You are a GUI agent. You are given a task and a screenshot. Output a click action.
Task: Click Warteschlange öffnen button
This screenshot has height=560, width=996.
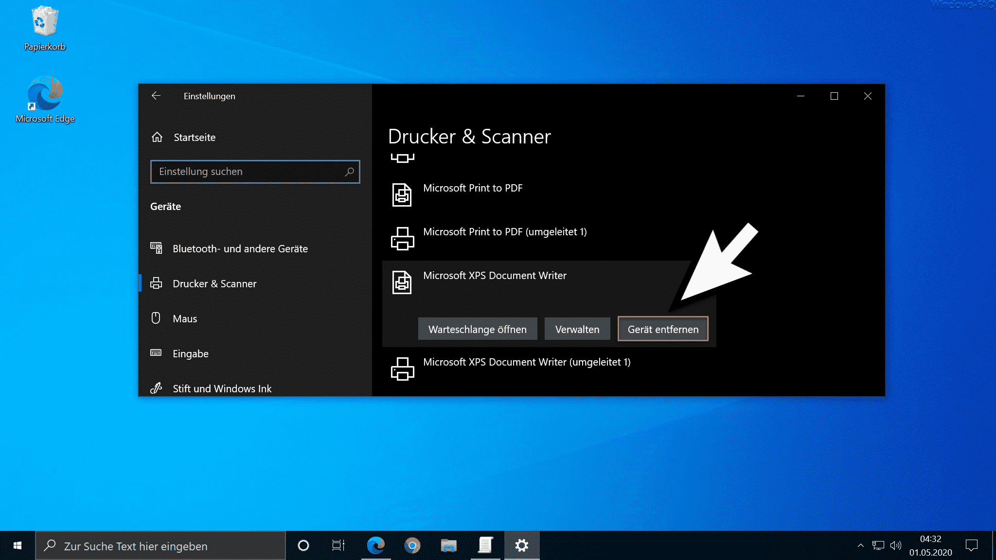(x=477, y=329)
